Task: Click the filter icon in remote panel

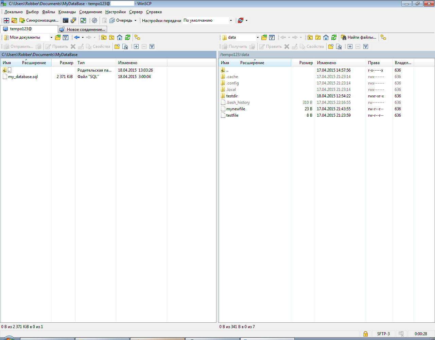Action: click(272, 37)
